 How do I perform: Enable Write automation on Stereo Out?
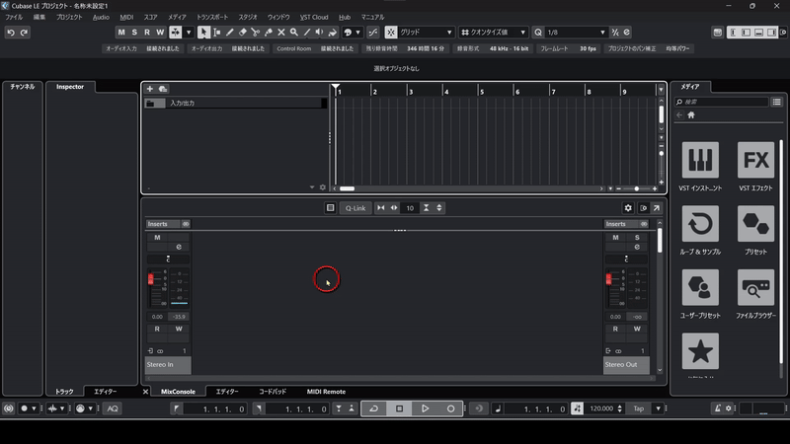pyautogui.click(x=637, y=329)
